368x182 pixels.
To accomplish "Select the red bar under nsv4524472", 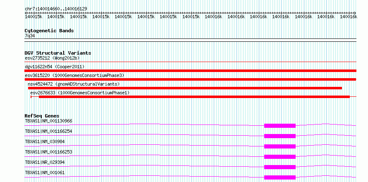I will click(x=185, y=88).
